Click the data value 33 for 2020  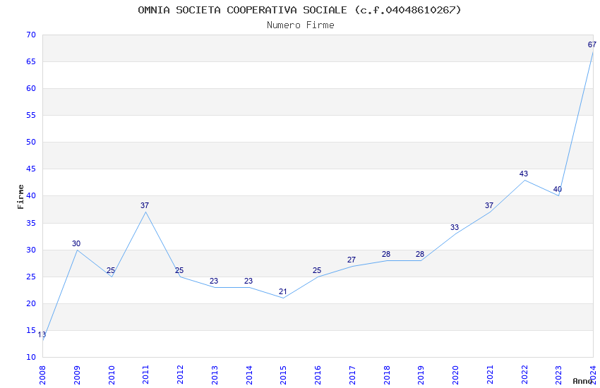tap(454, 227)
